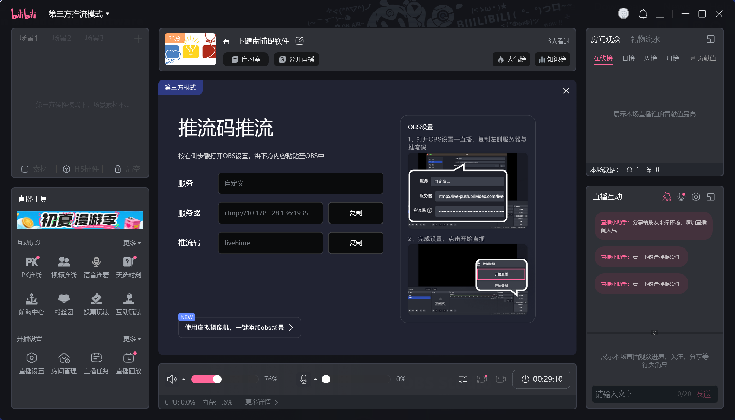Open audio mixer settings icon
The width and height of the screenshot is (735, 420).
click(462, 379)
